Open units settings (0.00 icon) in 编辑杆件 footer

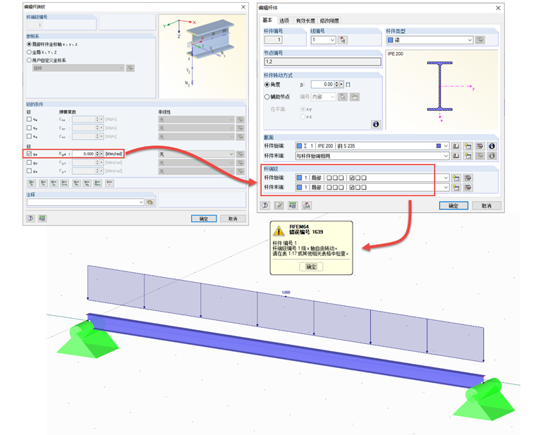(x=293, y=205)
